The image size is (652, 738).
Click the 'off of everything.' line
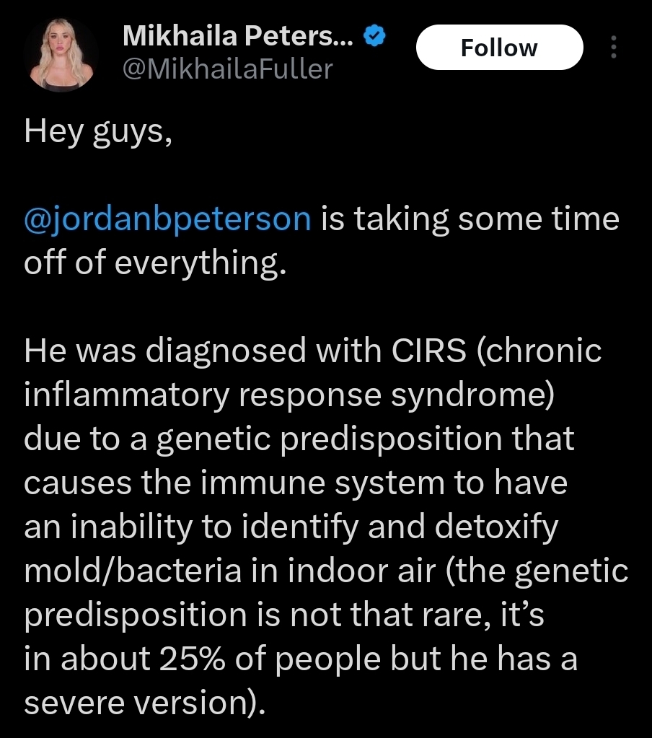(155, 263)
